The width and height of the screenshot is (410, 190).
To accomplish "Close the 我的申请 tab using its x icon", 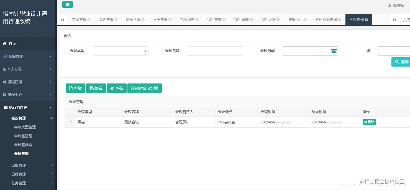I will [251, 20].
